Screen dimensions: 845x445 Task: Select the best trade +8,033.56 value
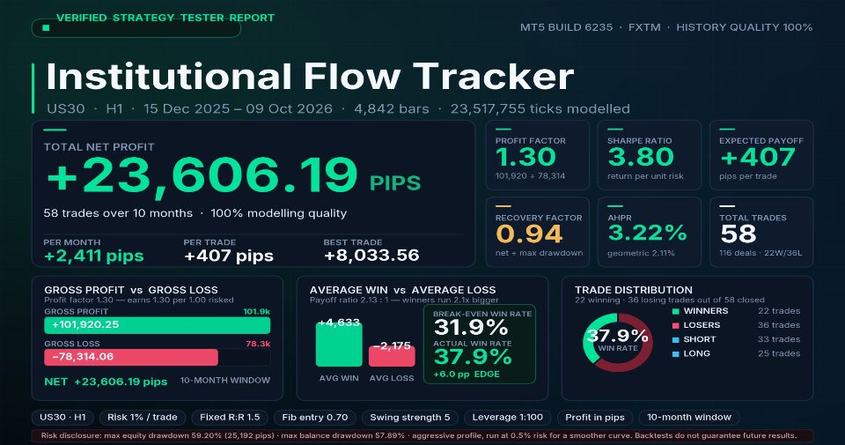coord(371,256)
